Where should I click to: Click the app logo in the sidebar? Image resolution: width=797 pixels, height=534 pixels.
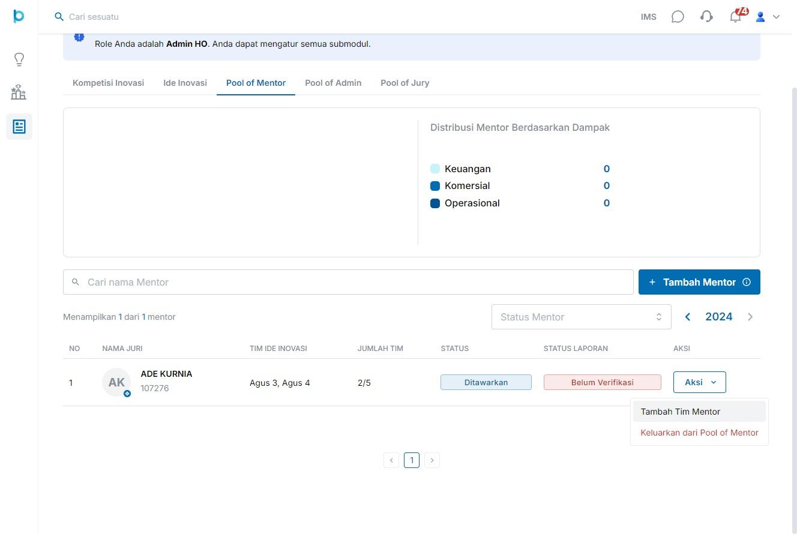[x=19, y=16]
